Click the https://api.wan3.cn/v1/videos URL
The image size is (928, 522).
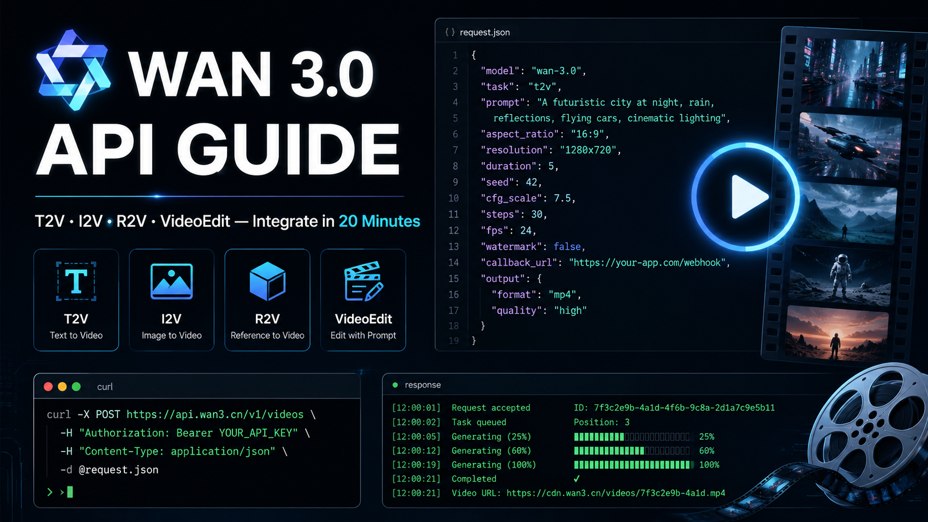click(x=215, y=414)
